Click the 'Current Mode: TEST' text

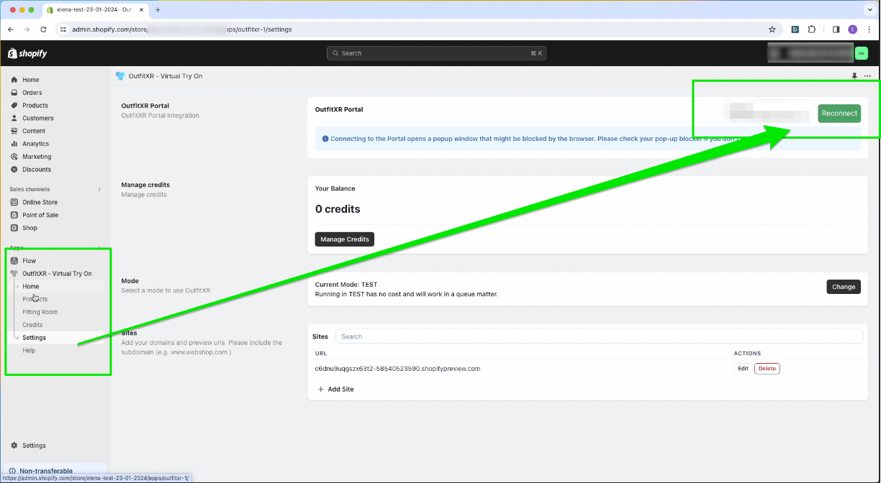346,285
